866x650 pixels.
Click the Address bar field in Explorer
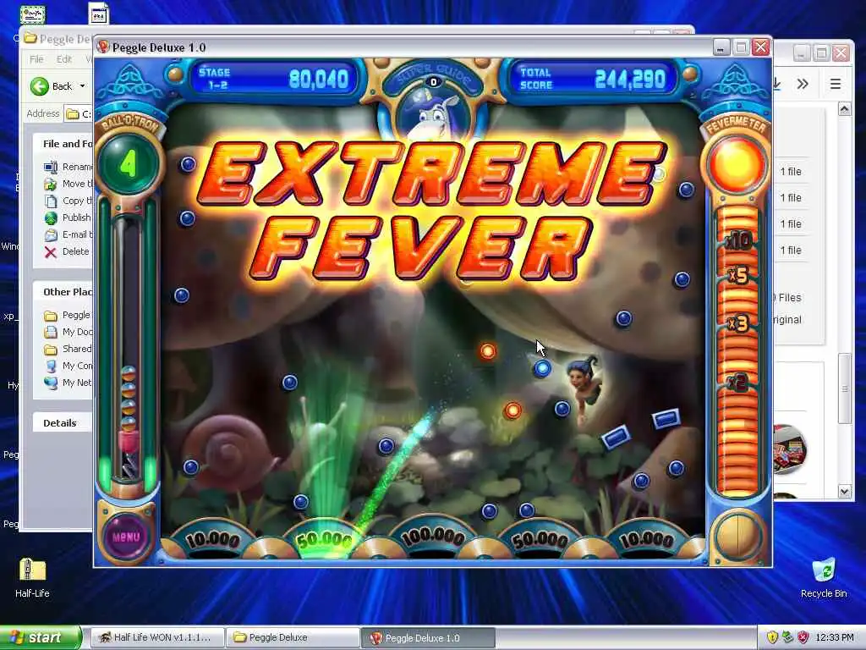[79, 114]
